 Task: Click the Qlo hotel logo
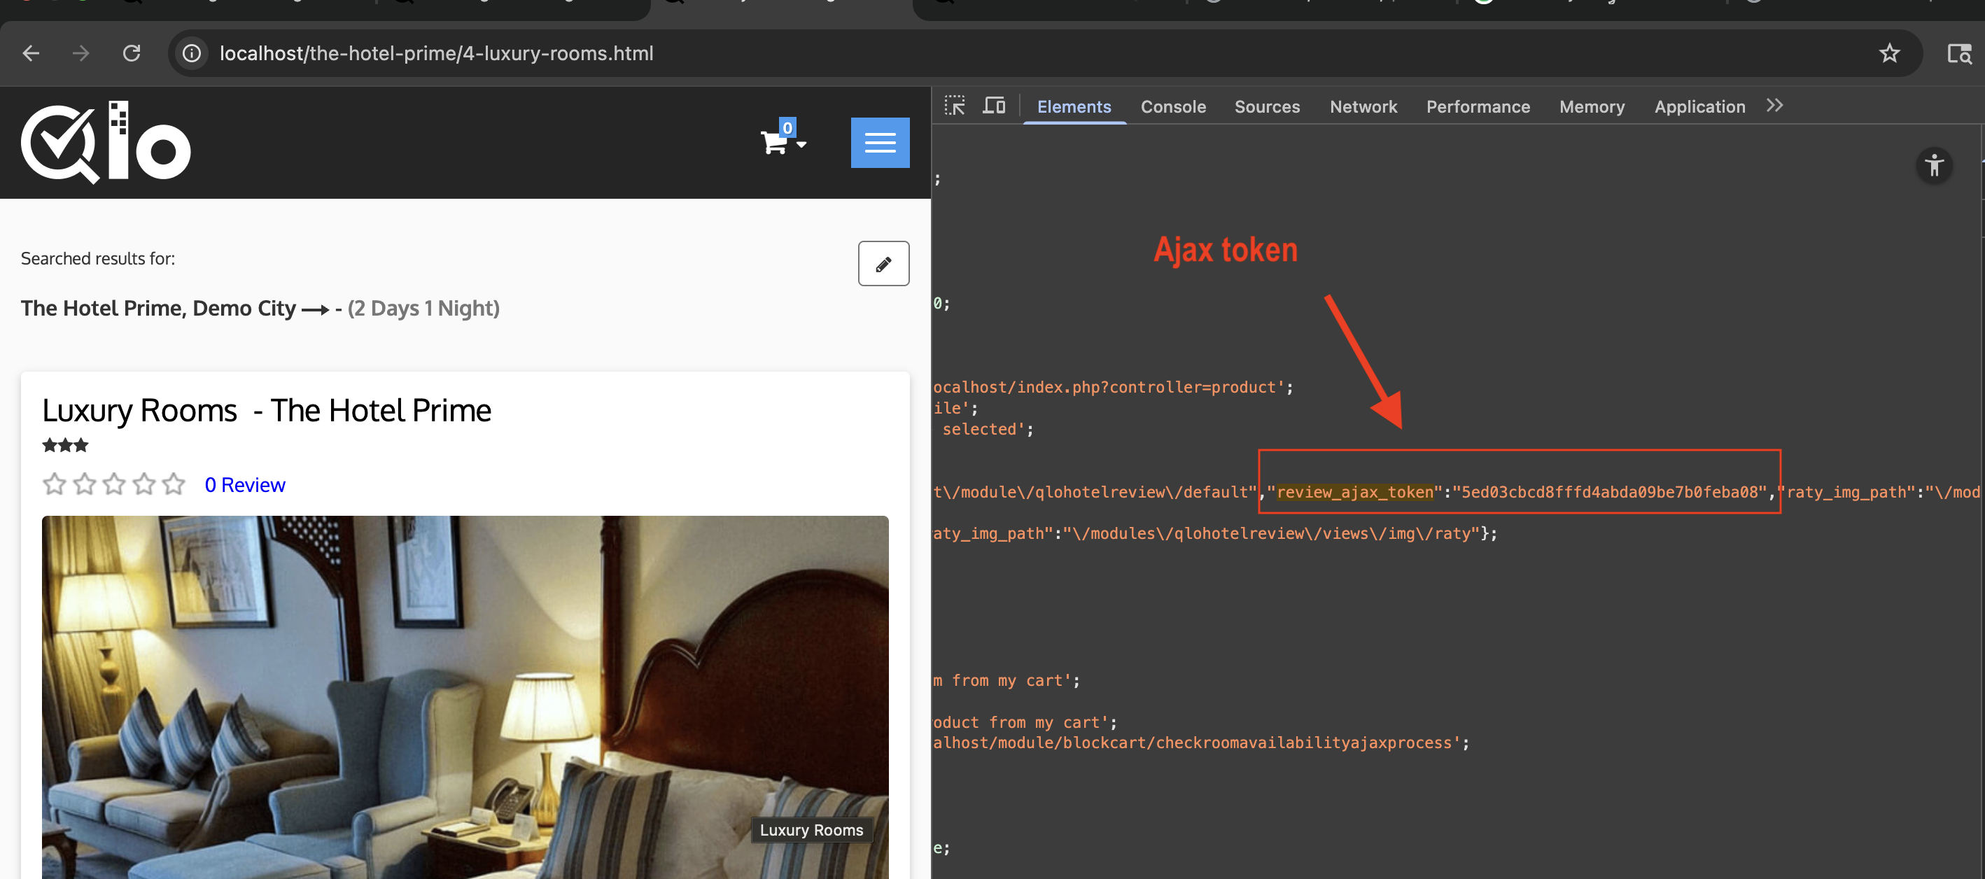[x=106, y=143]
